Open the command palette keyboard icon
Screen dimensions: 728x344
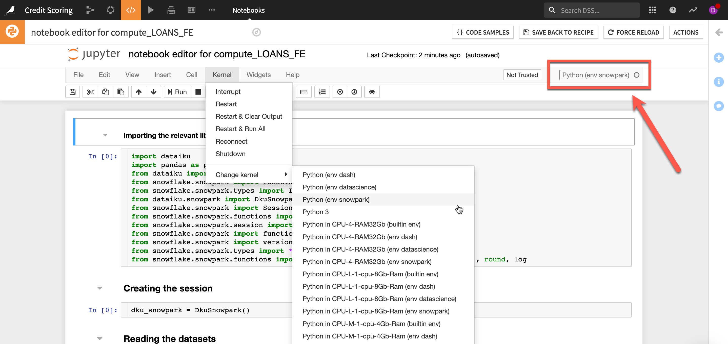click(304, 92)
